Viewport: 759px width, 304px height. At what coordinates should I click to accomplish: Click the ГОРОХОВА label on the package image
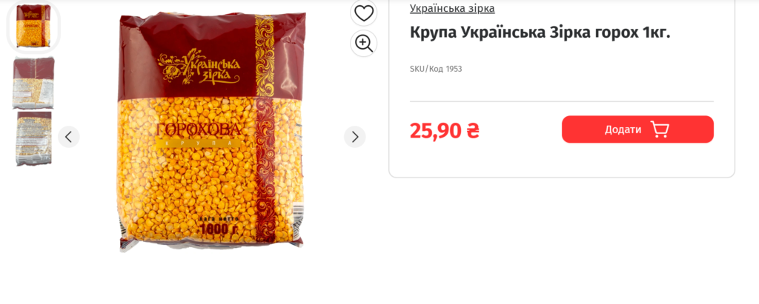(x=198, y=129)
